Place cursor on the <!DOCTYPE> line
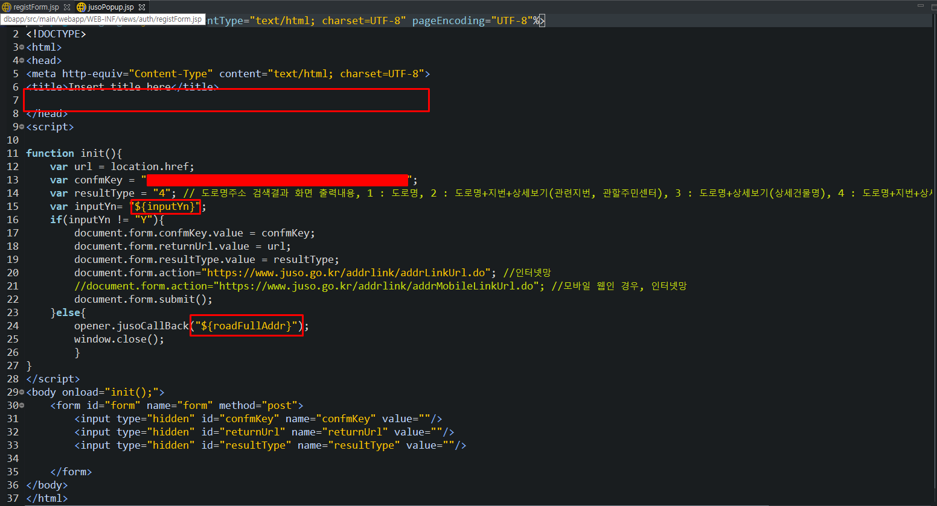Image resolution: width=937 pixels, height=506 pixels. coord(56,34)
